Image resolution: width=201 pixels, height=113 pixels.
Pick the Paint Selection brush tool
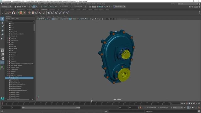[x=2, y=26]
